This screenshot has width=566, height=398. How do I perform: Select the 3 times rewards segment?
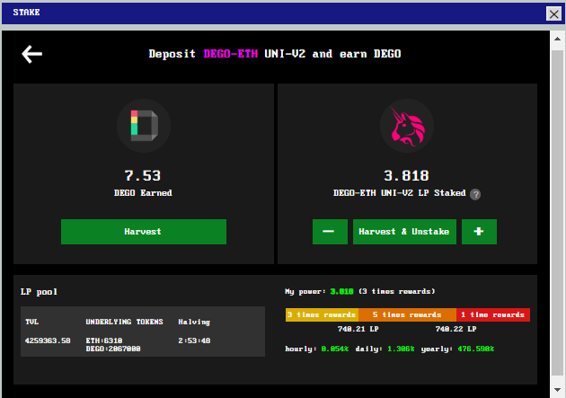pyautogui.click(x=322, y=314)
